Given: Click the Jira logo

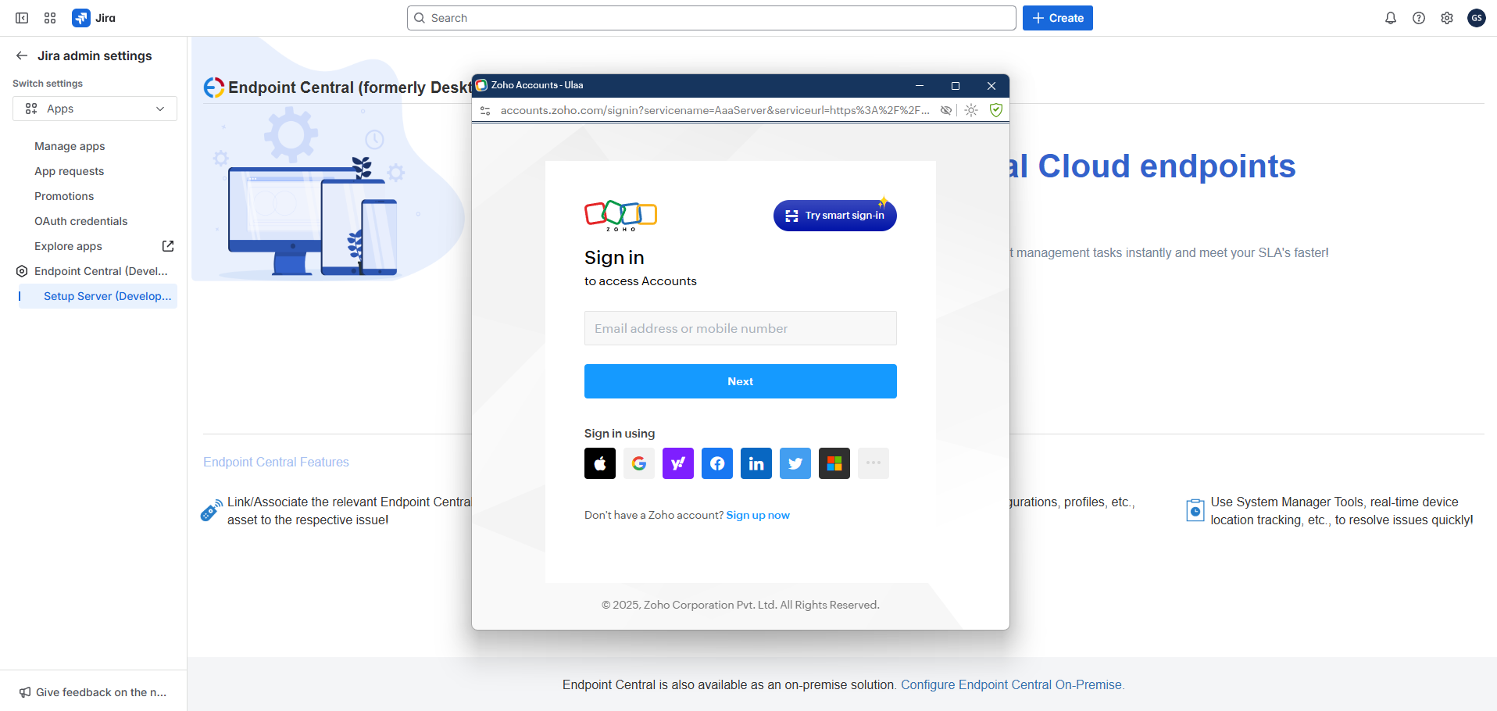Looking at the screenshot, I should pos(94,18).
